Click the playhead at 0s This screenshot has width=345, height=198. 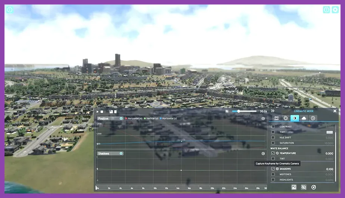pos(96,188)
